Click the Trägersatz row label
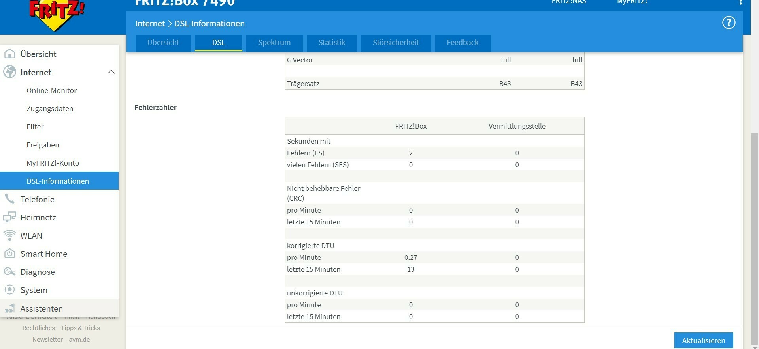 coord(303,84)
